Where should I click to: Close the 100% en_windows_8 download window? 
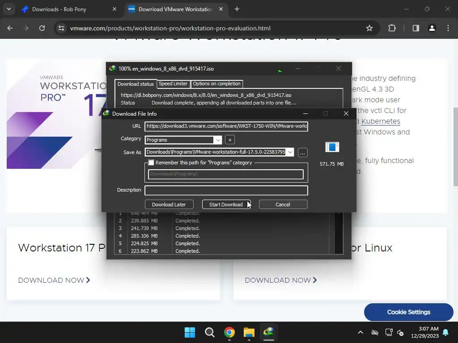[x=339, y=68]
